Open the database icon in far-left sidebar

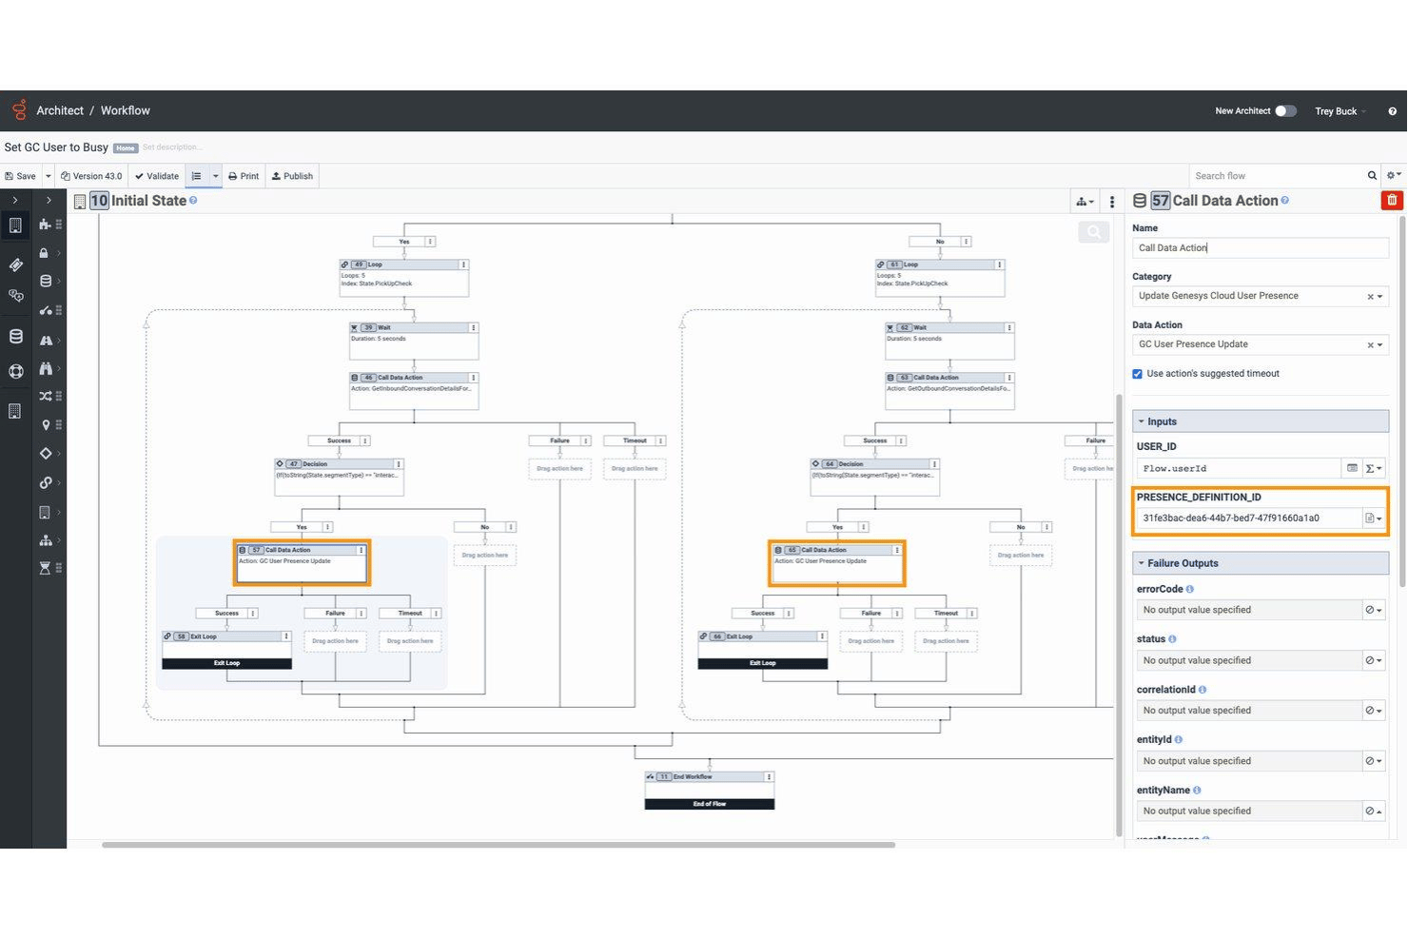coord(15,337)
